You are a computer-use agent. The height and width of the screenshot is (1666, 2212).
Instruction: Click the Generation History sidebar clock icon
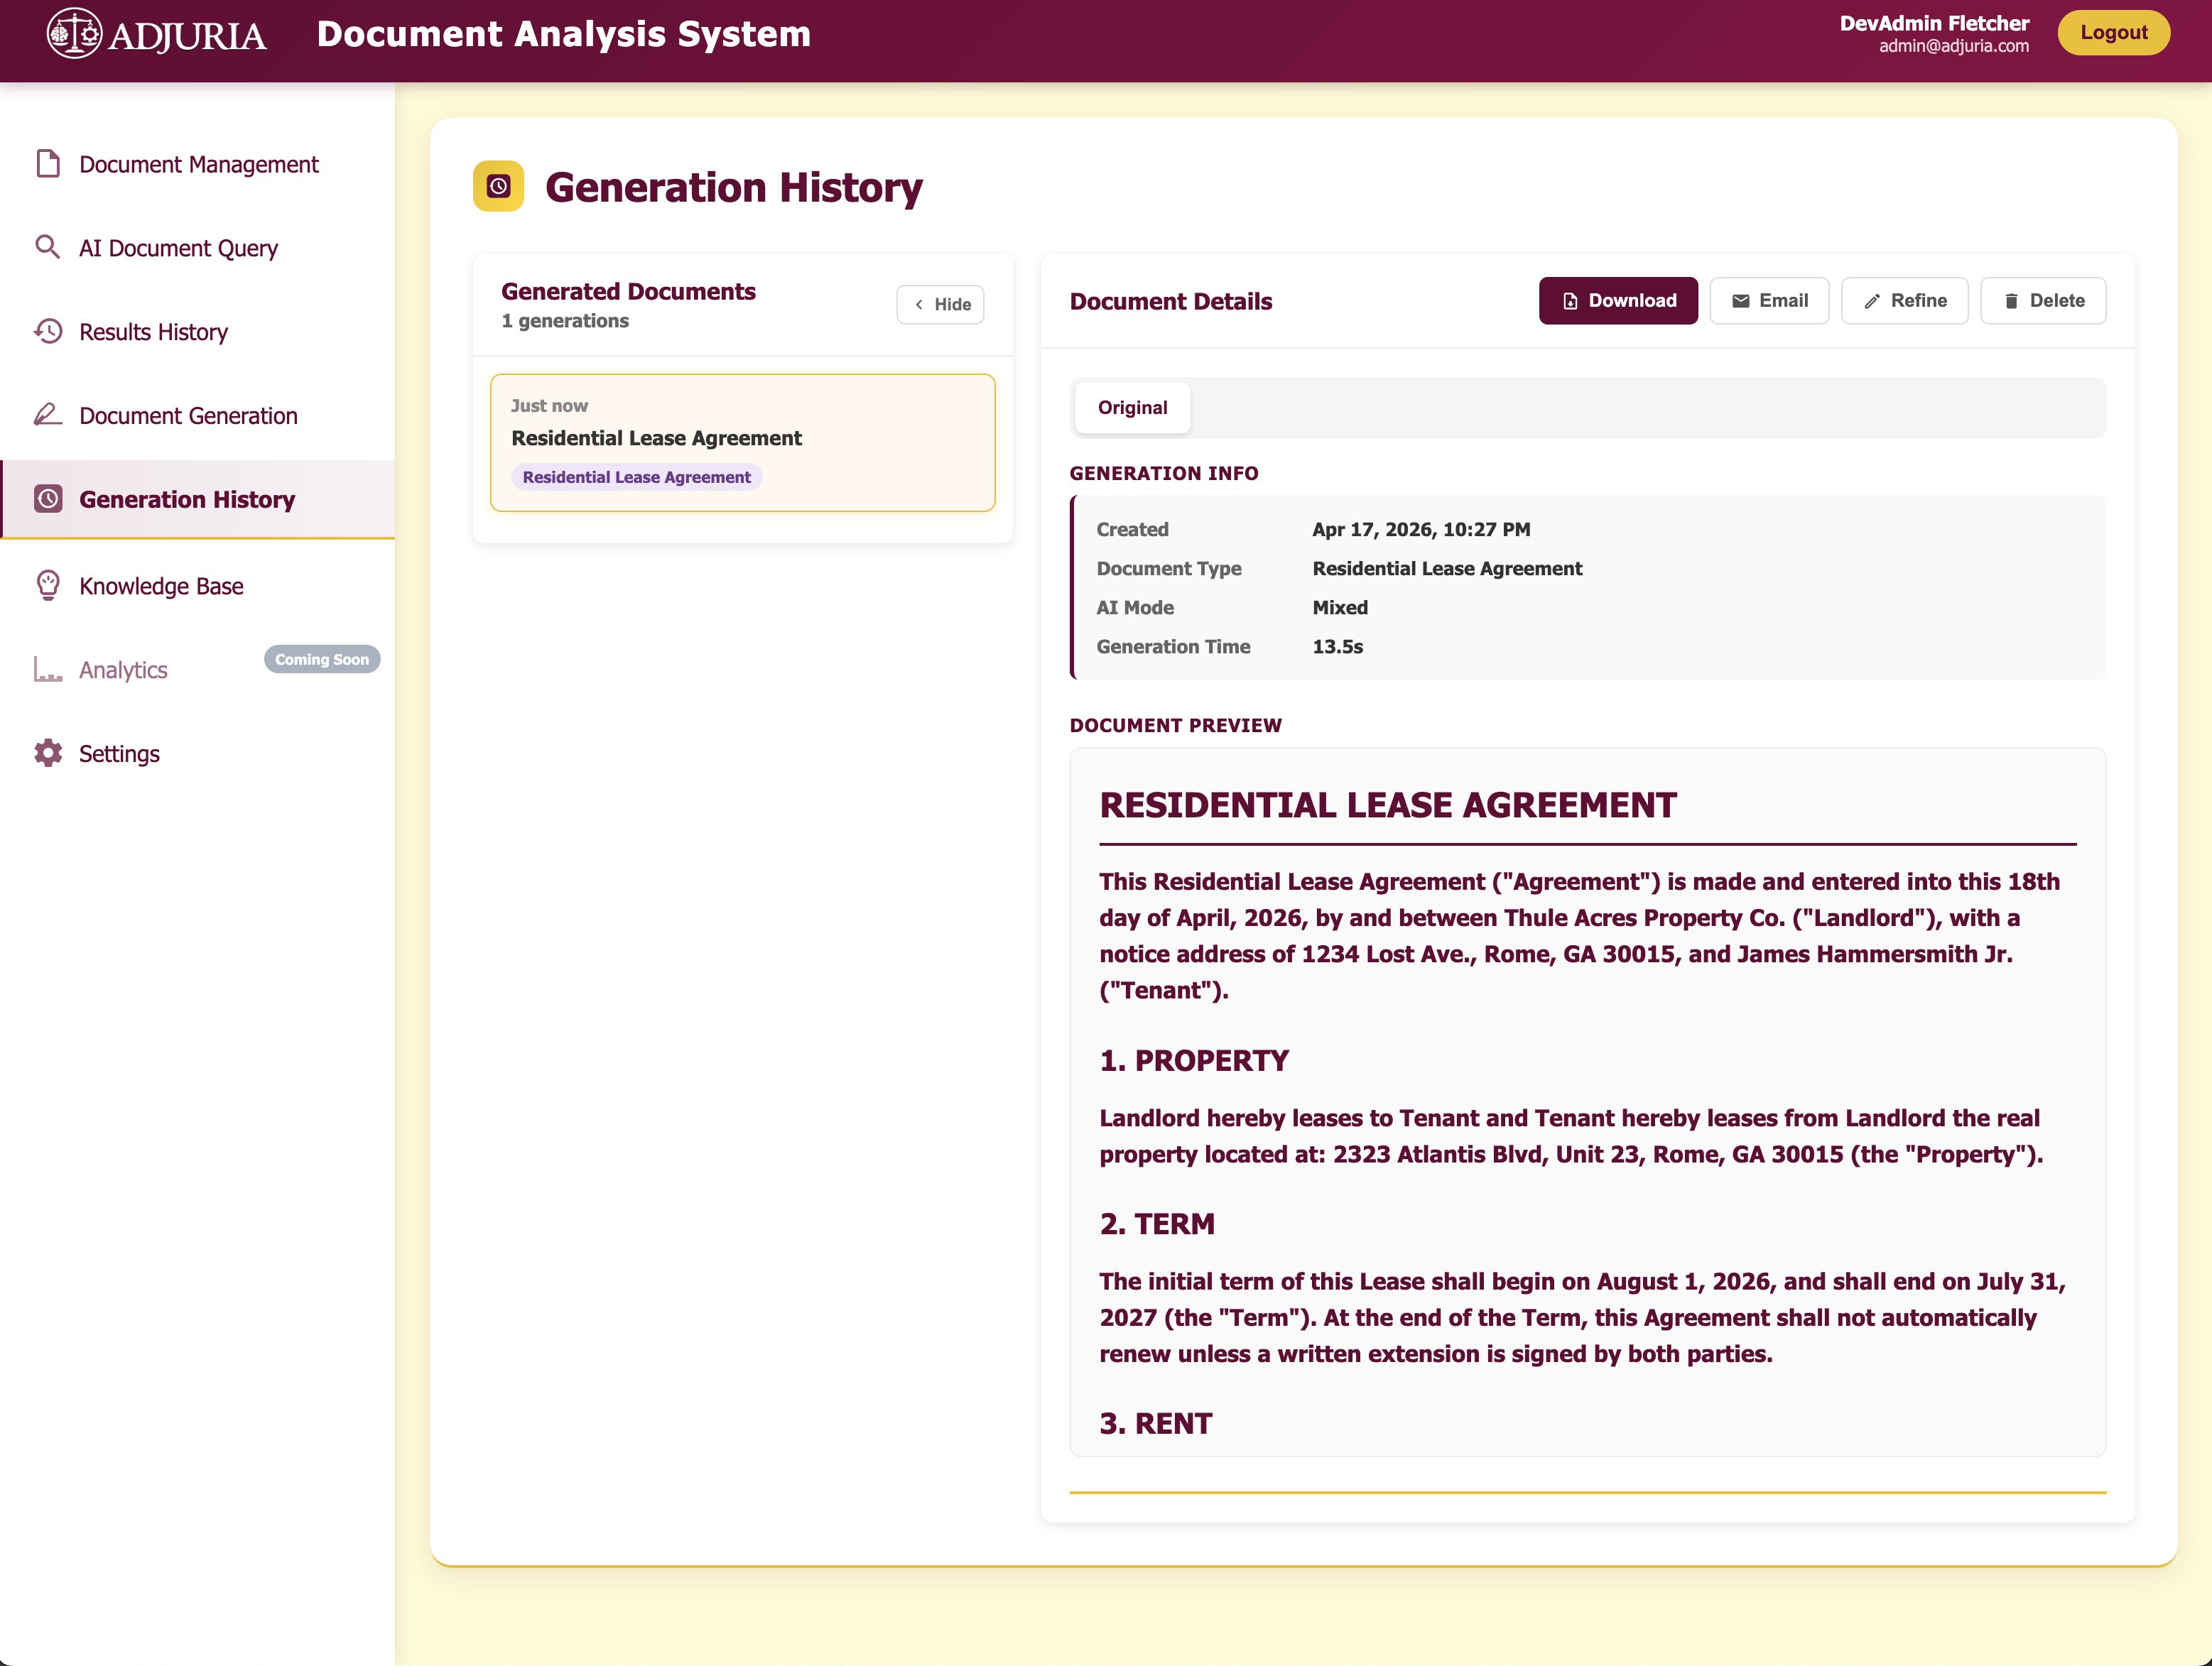tap(48, 498)
